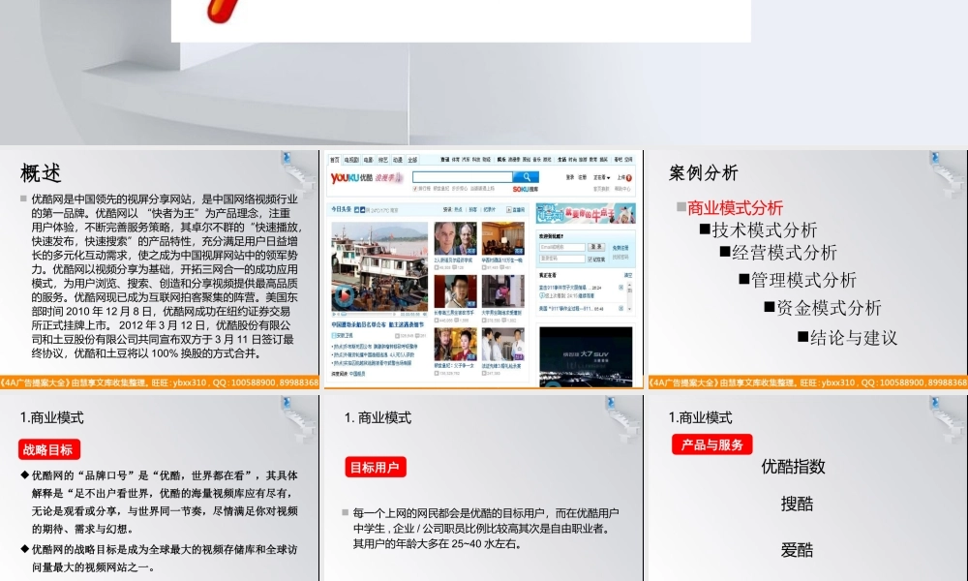Click the 登录 link in the Youku header
Viewport: 968px width, 581px height.
pyautogui.click(x=570, y=178)
